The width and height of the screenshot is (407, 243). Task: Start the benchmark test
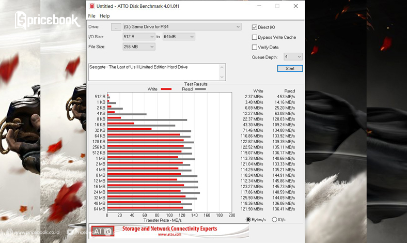[290, 68]
